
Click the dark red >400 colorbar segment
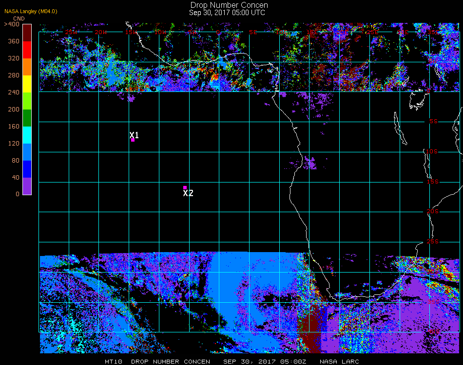click(x=27, y=33)
